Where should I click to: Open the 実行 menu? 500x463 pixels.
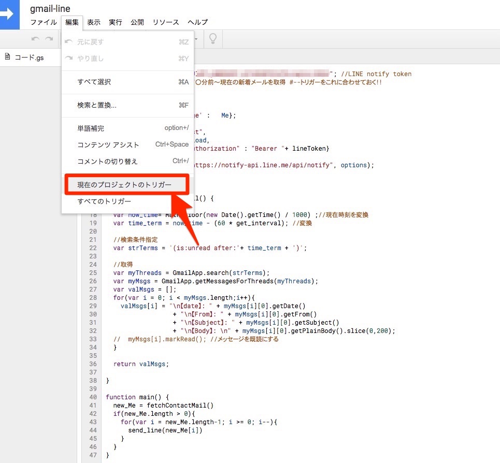(116, 22)
